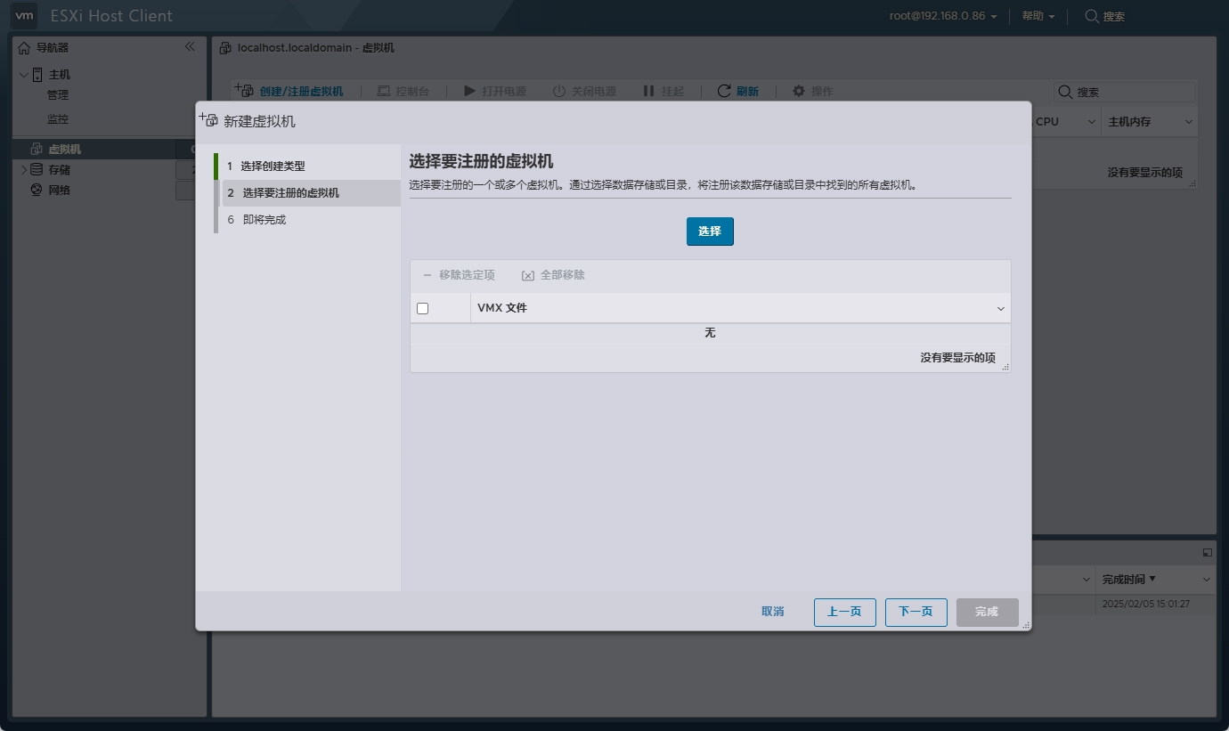Click the refresh 刷新 icon in toolbar
Screen dimensions: 1229x731
[724, 92]
